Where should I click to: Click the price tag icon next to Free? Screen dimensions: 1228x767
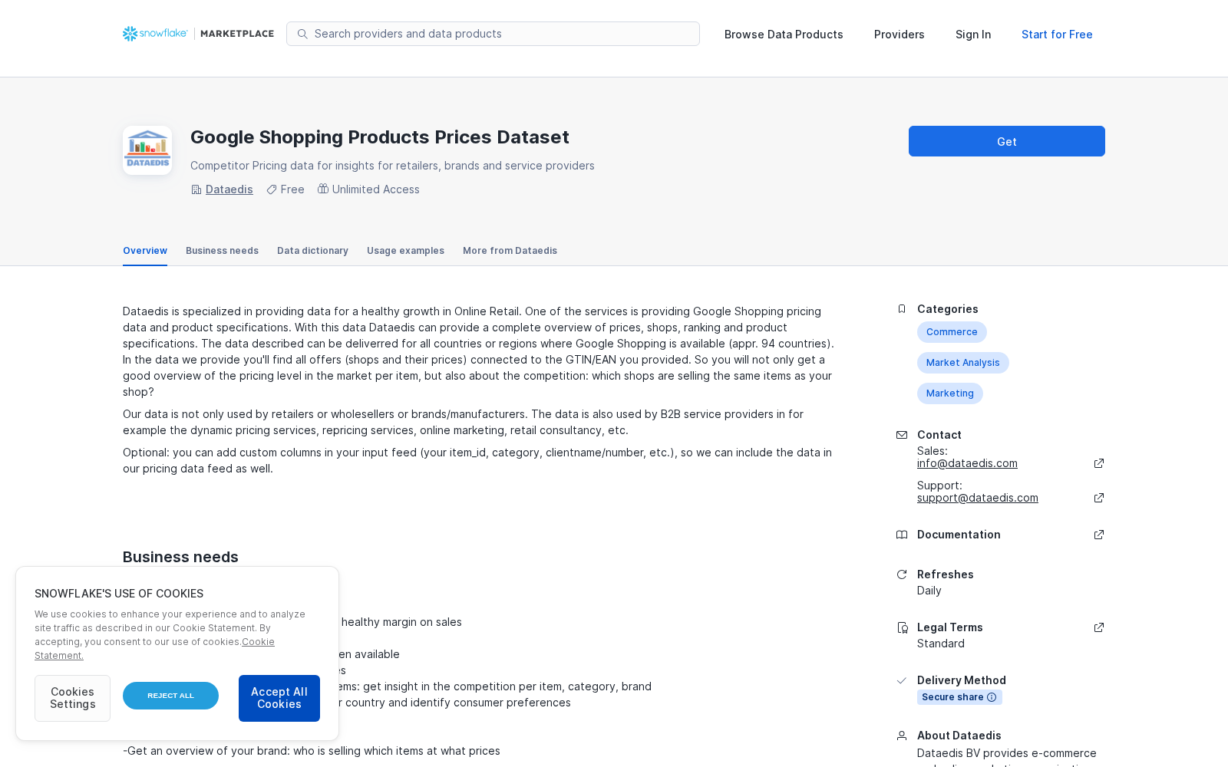coord(272,189)
